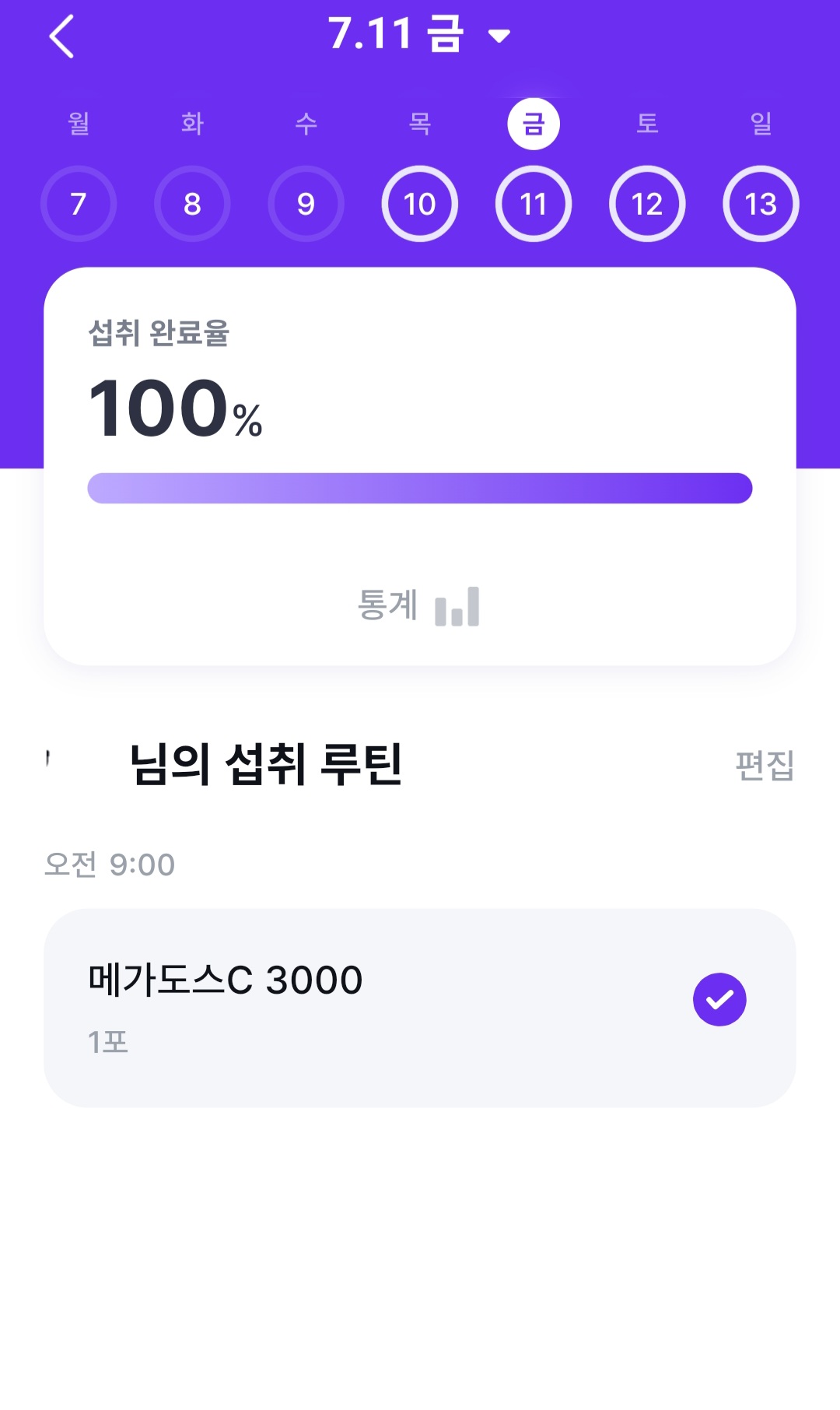Viewport: 840px width, 1410px height.
Task: Tap the back arrow icon
Action: click(61, 37)
